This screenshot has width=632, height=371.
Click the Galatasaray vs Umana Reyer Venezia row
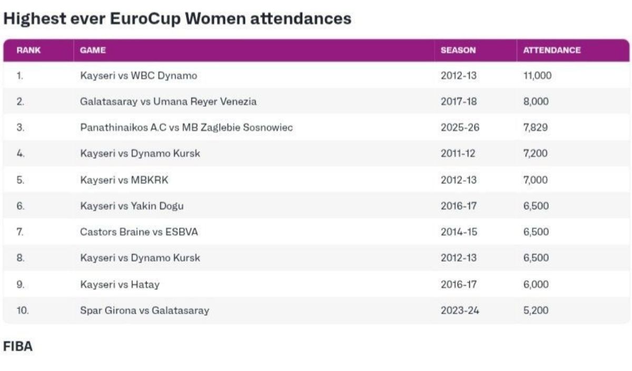169,102
